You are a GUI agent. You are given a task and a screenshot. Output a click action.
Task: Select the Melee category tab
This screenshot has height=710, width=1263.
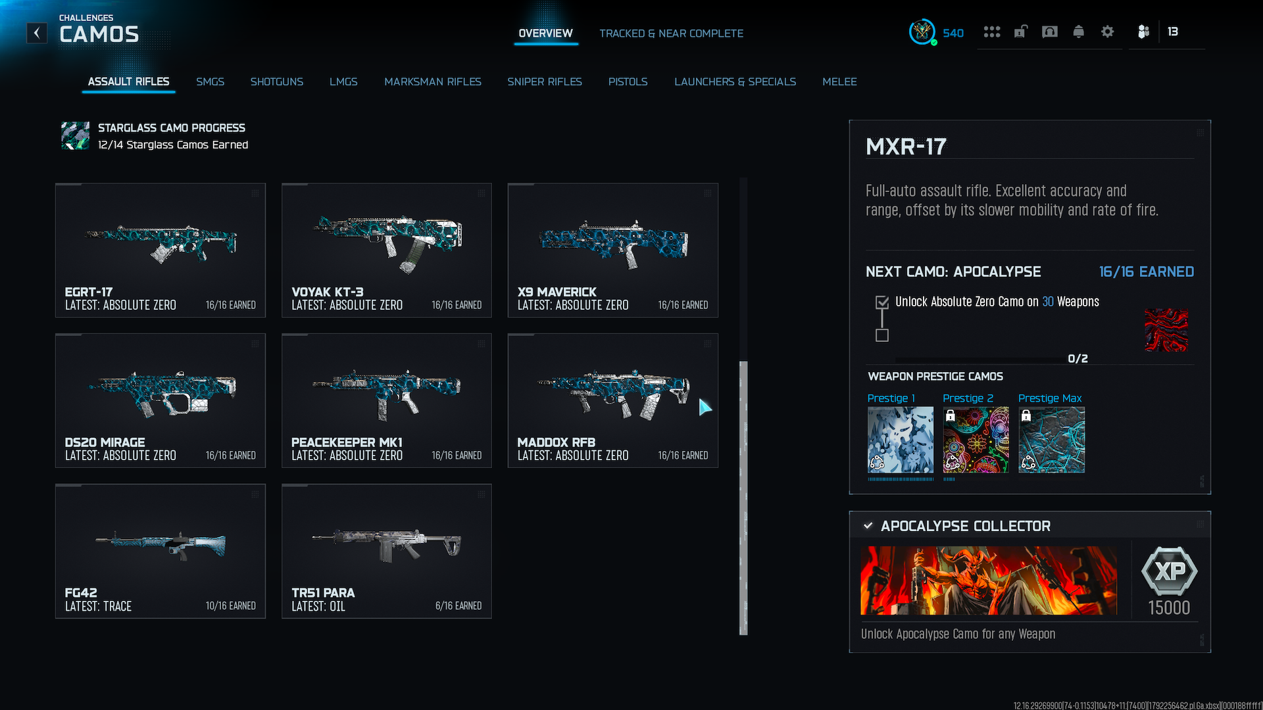click(839, 82)
